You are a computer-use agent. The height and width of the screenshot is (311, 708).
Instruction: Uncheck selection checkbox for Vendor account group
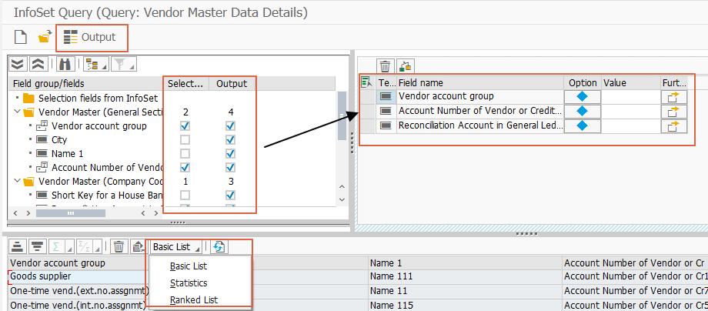(x=185, y=125)
